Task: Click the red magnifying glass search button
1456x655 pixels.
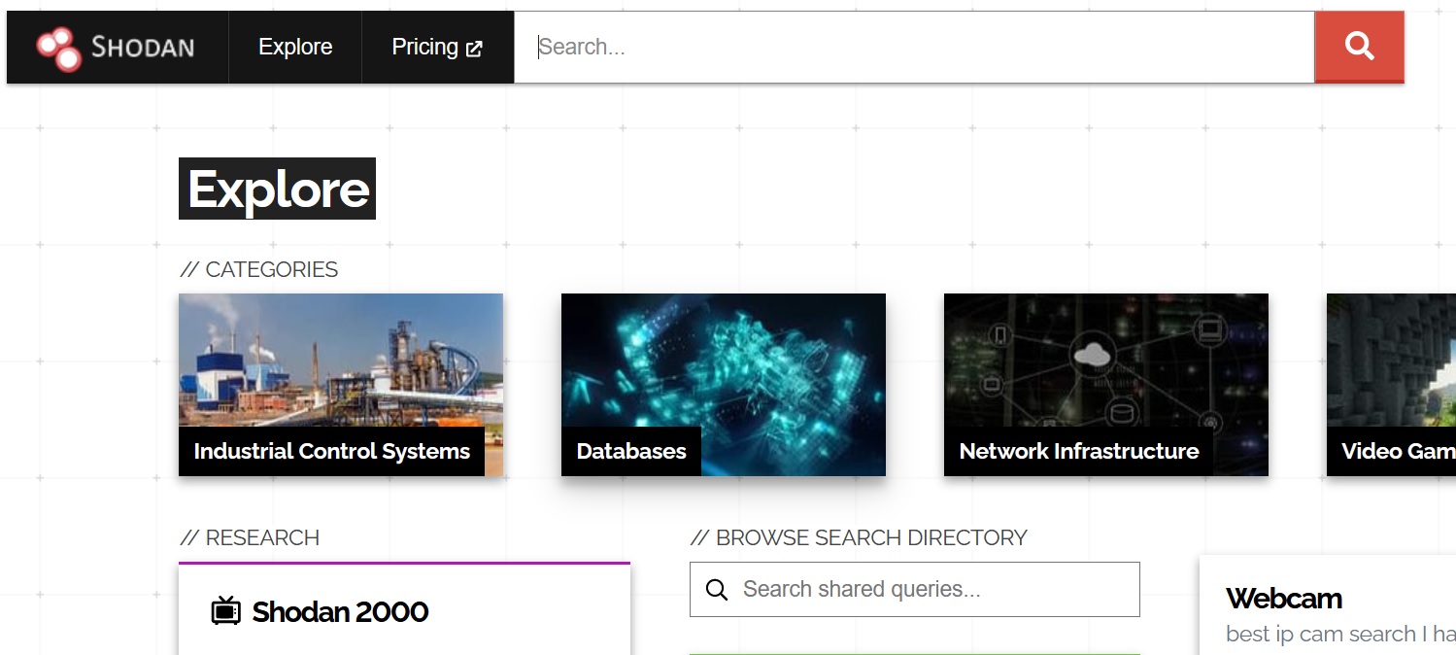Action: [1358, 46]
